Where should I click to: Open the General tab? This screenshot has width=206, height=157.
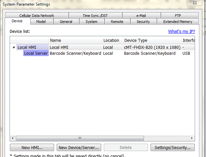[66, 22]
